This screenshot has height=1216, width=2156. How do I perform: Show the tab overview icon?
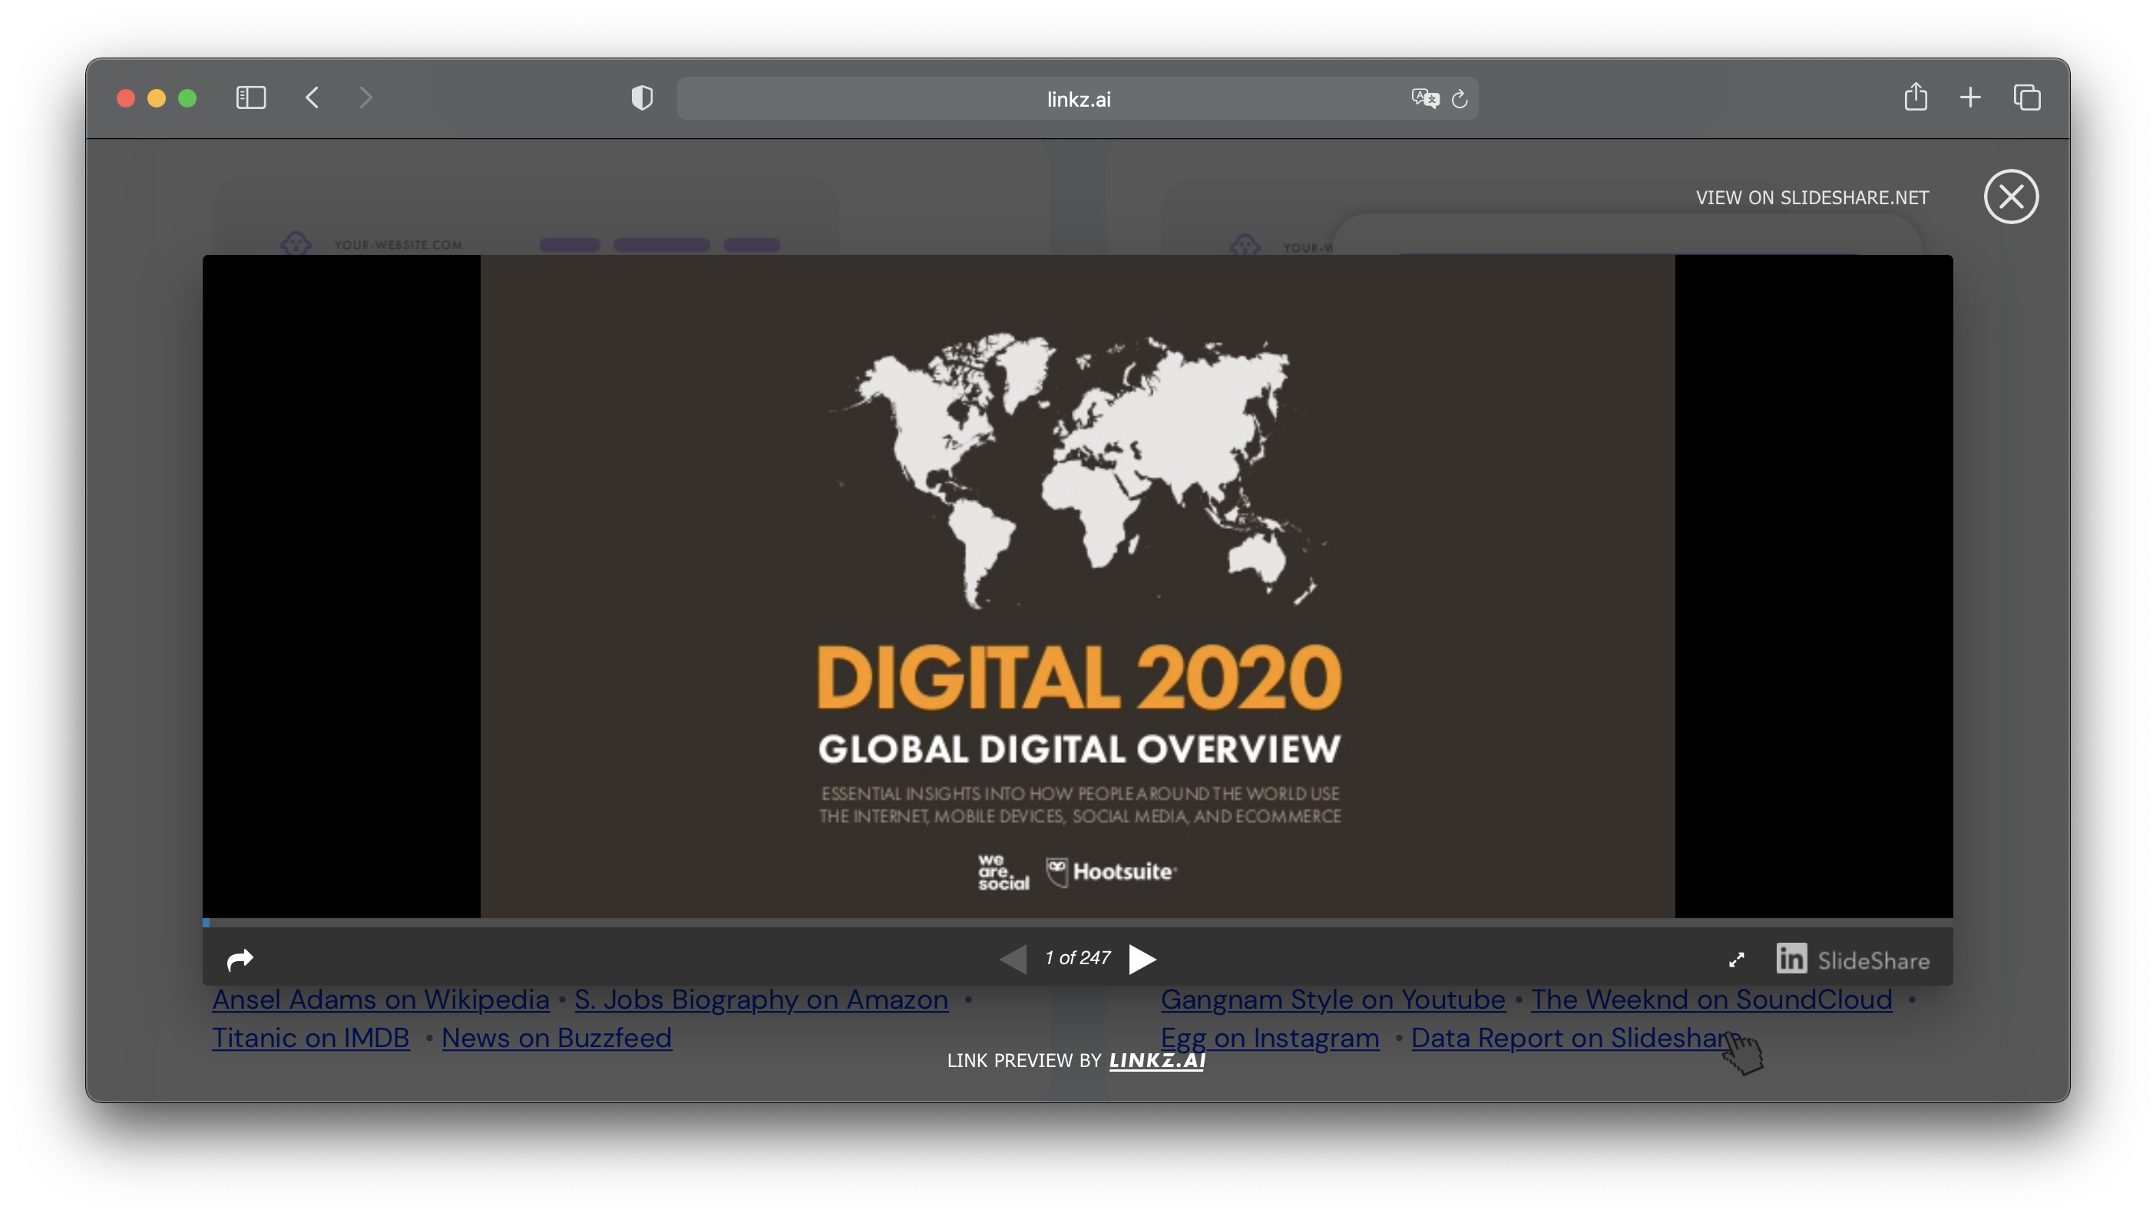coord(2027,98)
